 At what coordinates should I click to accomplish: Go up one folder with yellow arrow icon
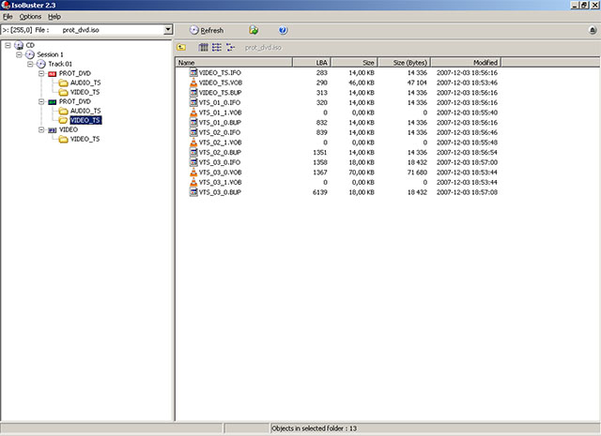click(181, 47)
